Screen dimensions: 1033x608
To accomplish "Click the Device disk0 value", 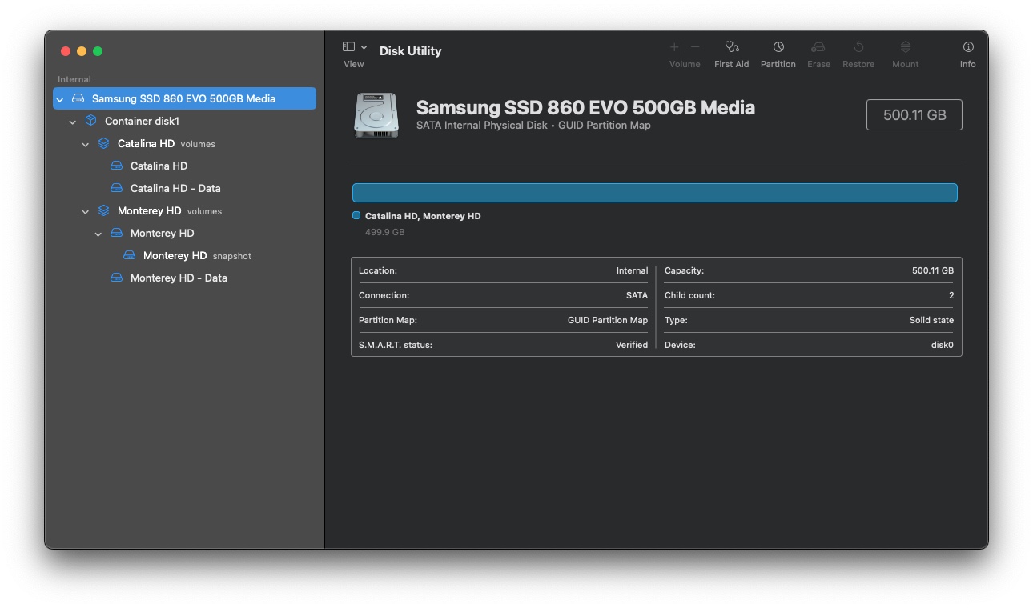I will pyautogui.click(x=941, y=345).
